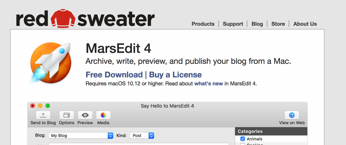The image size is (346, 145).
Task: Uncheck the Animals category checkbox
Action: point(243,139)
